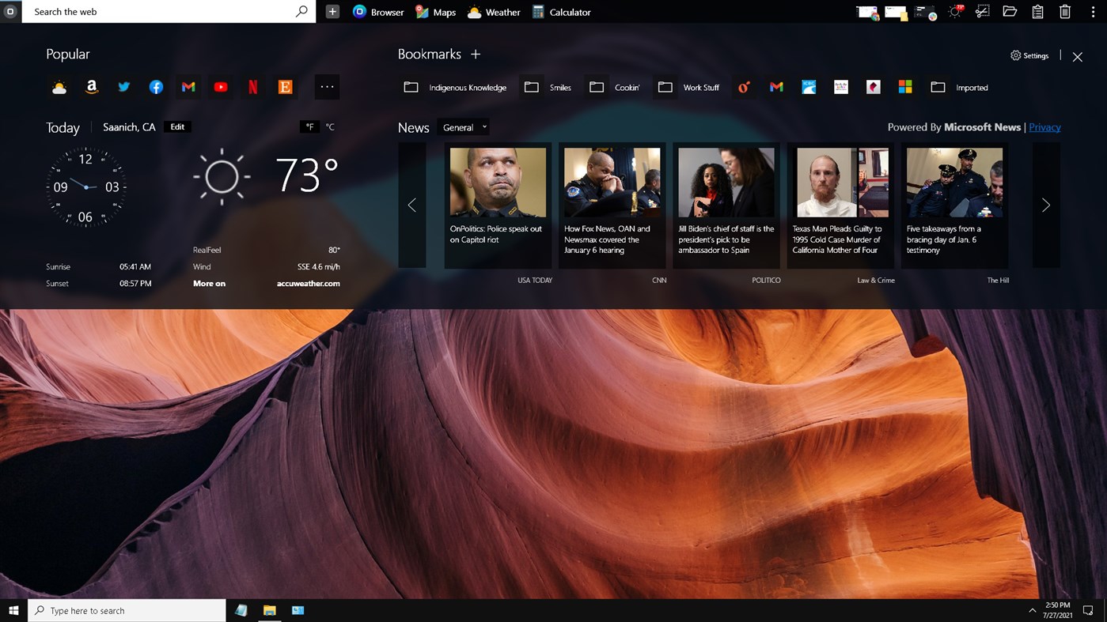Follow the accuweather.com link
The width and height of the screenshot is (1107, 622).
(x=309, y=284)
